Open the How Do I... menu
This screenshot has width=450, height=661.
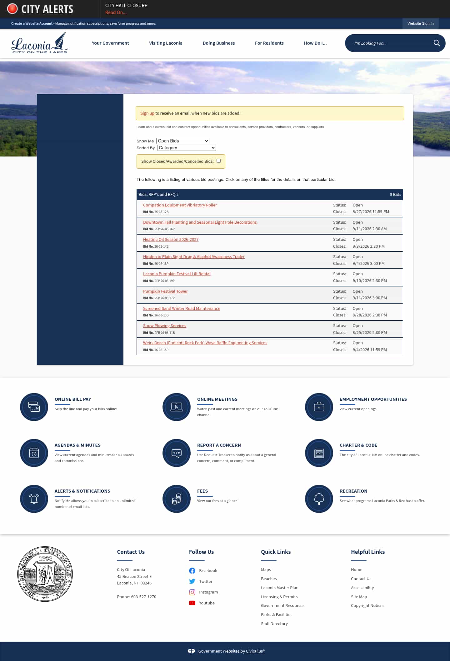tap(315, 43)
